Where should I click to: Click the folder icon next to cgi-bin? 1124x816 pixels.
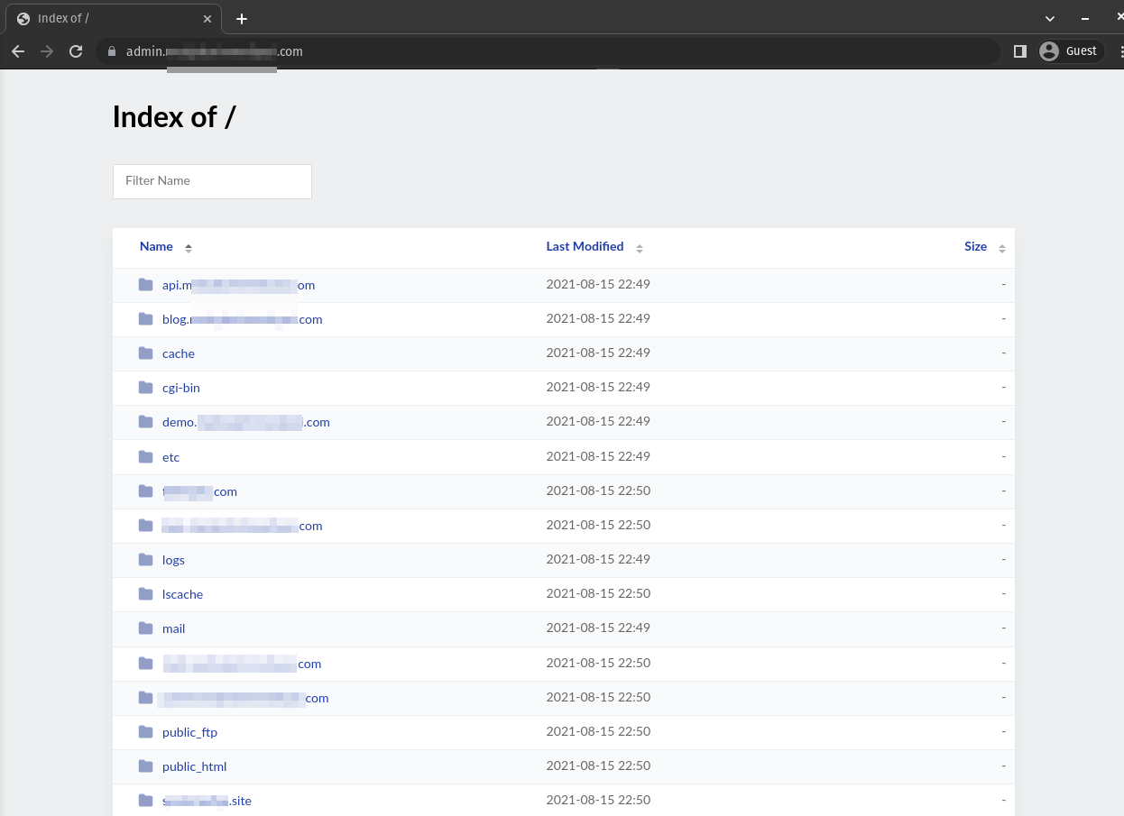pyautogui.click(x=145, y=388)
